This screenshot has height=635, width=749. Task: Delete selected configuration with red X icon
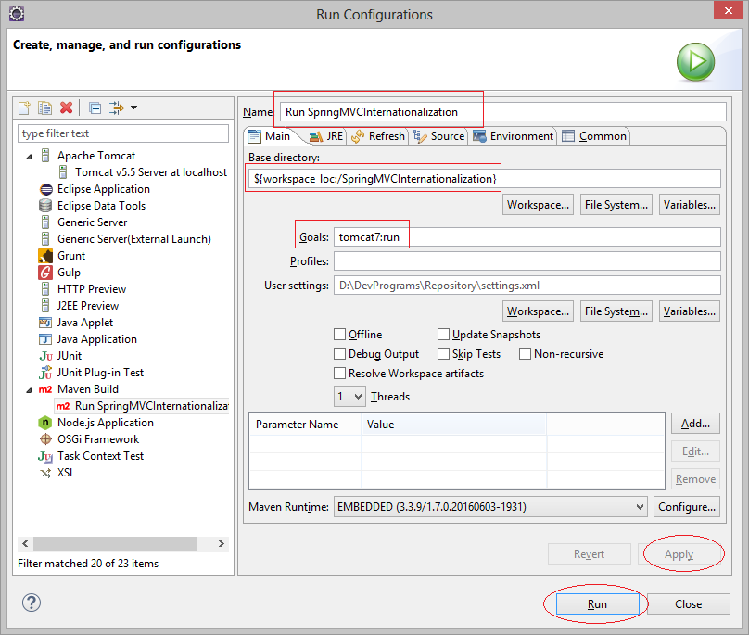(67, 108)
